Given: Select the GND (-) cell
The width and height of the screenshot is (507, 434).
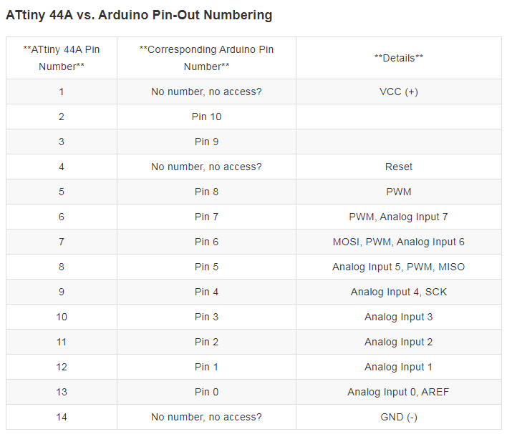Looking at the screenshot, I should [399, 417].
